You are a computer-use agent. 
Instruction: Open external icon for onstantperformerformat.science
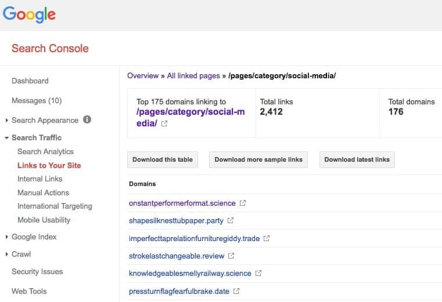tap(242, 203)
